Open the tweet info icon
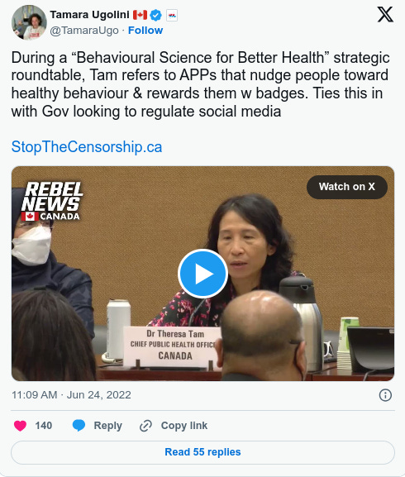This screenshot has height=477, width=405. (385, 395)
